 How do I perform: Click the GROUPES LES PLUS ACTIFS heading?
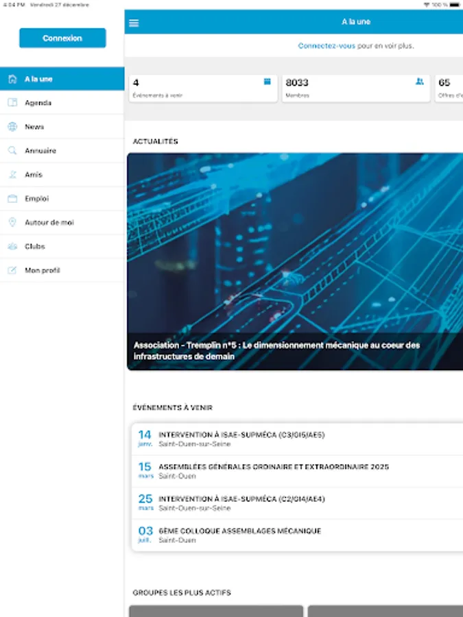click(x=182, y=592)
